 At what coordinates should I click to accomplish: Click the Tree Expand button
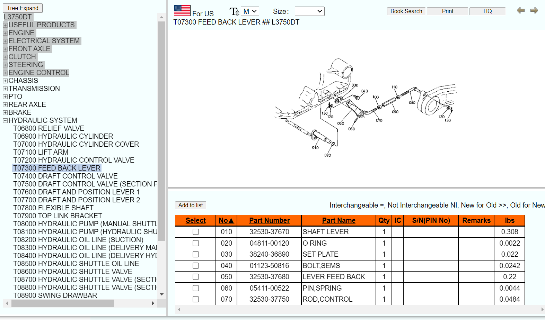(x=23, y=8)
